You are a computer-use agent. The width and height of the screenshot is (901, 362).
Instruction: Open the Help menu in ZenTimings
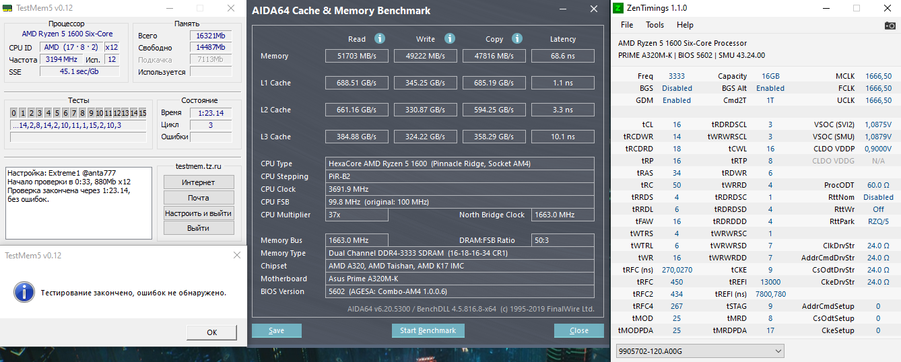[685, 25]
